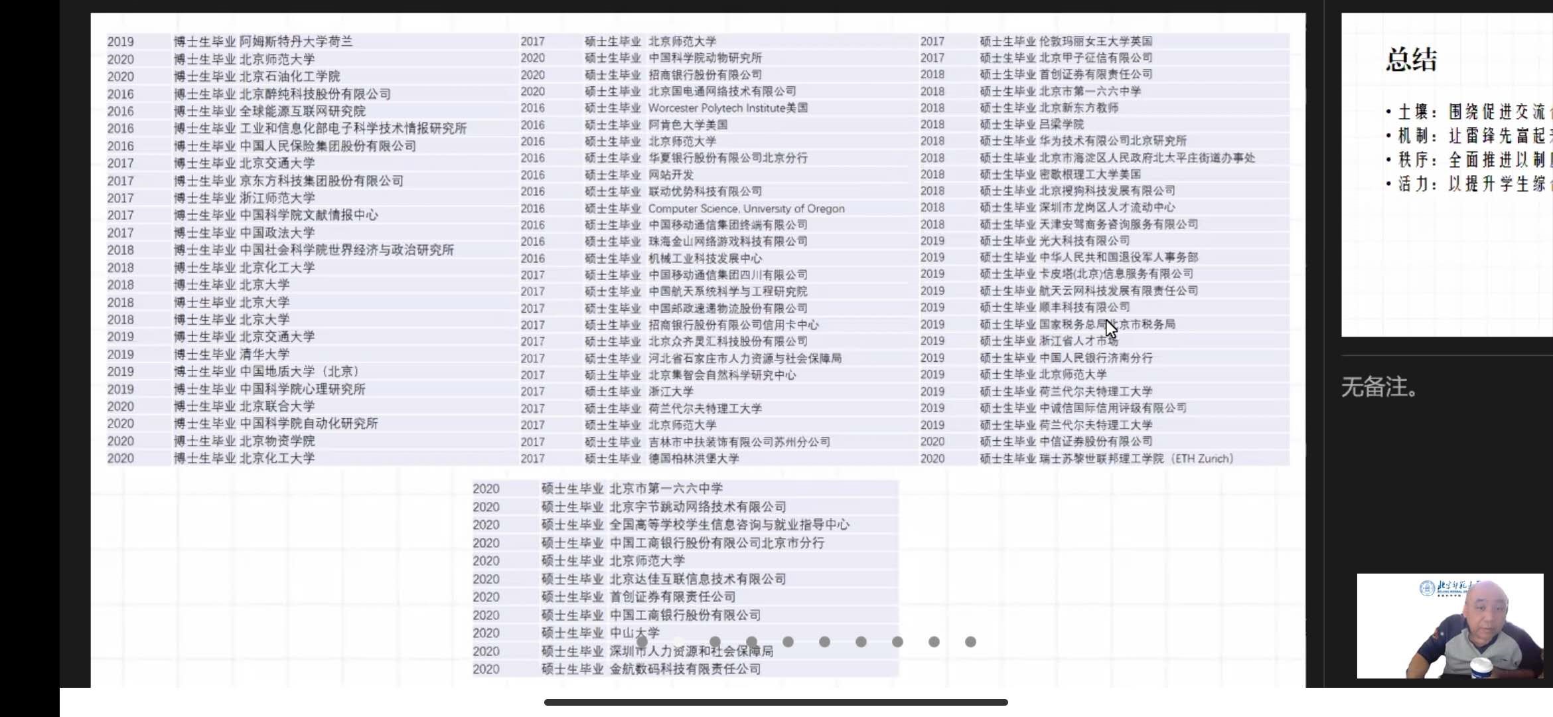
Task: Click the first page indicator dot
Action: click(x=642, y=641)
